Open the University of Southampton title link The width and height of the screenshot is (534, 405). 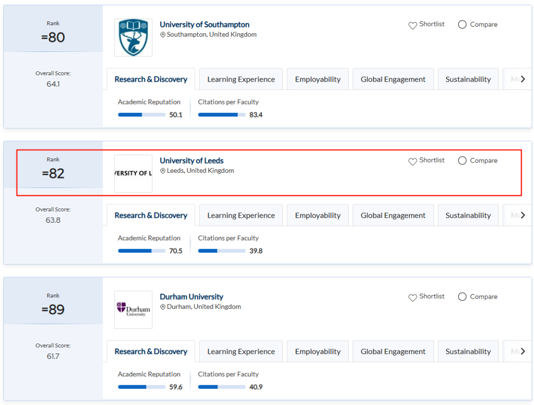204,24
